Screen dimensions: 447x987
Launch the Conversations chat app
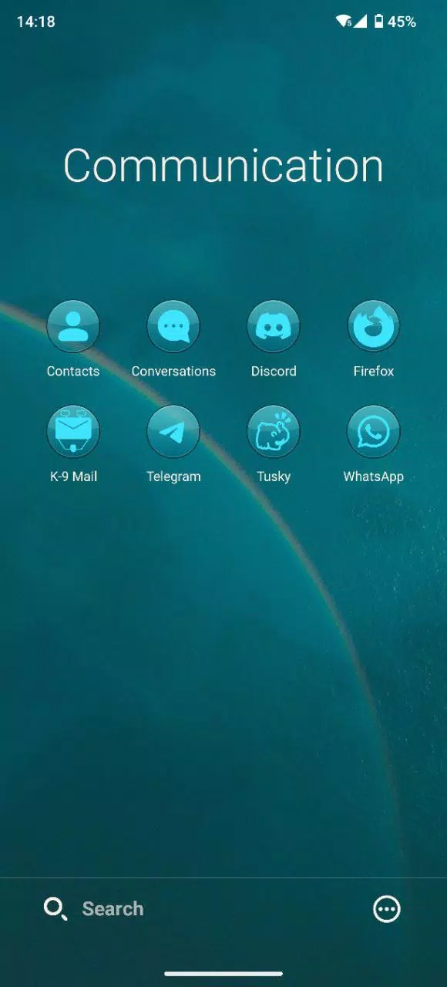[173, 327]
